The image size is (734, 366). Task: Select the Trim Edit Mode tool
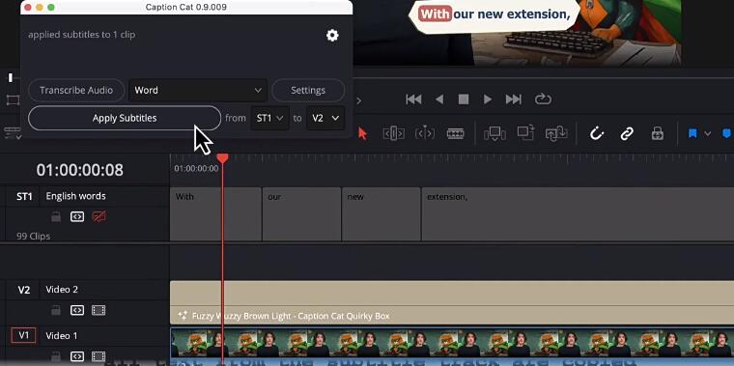pos(394,133)
